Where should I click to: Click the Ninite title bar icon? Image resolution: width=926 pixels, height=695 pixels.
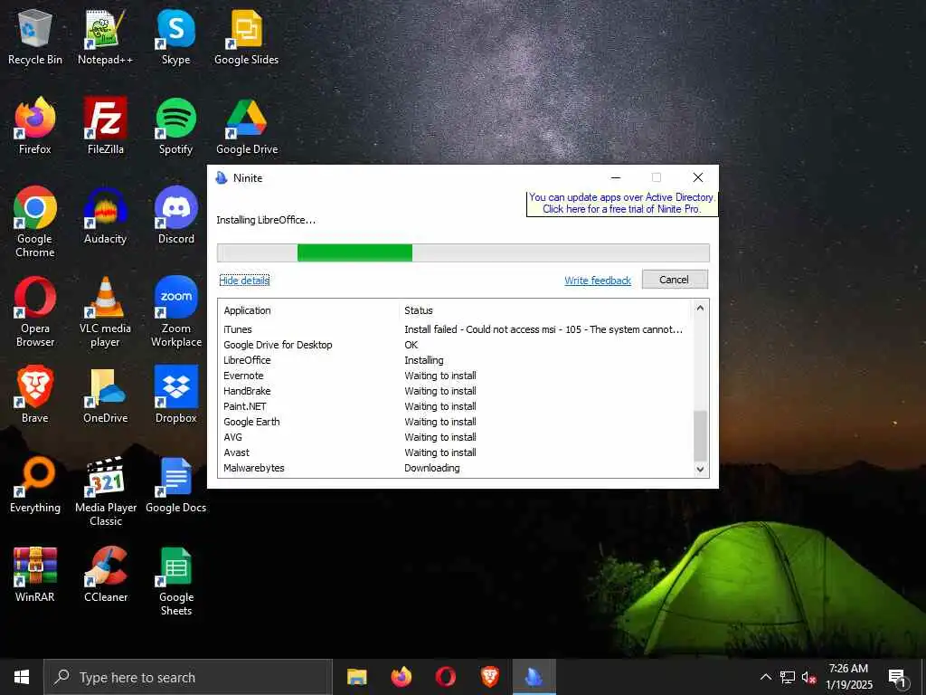click(222, 177)
